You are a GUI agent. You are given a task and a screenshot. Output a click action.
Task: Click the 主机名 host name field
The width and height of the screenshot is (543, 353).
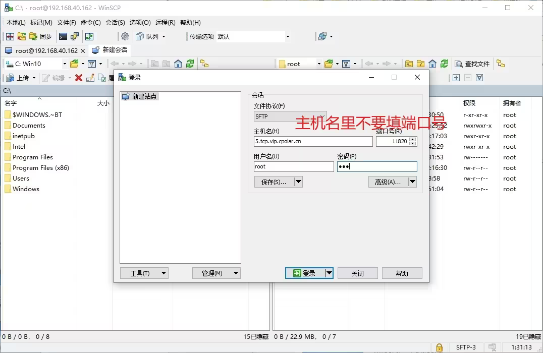(x=313, y=141)
